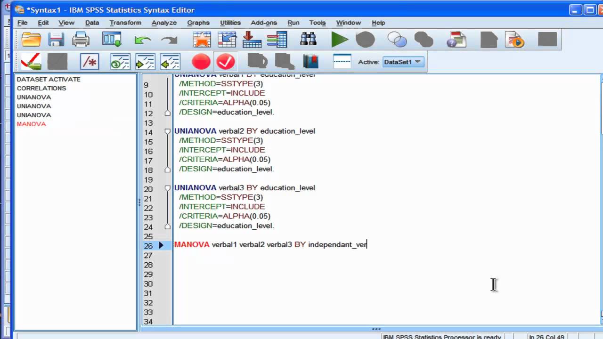Select first UNIANOVA in navigation pane
This screenshot has width=603, height=339.
point(34,97)
